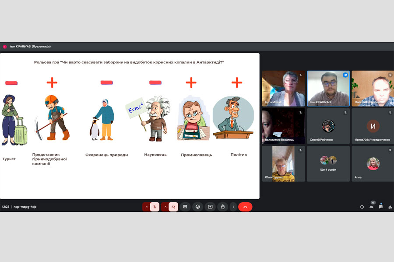Select Сергей Рябченко's participant tile
The height and width of the screenshot is (262, 394).
[328, 126]
